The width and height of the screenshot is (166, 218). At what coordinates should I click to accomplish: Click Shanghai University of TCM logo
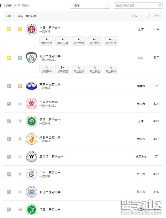(x=31, y=29)
